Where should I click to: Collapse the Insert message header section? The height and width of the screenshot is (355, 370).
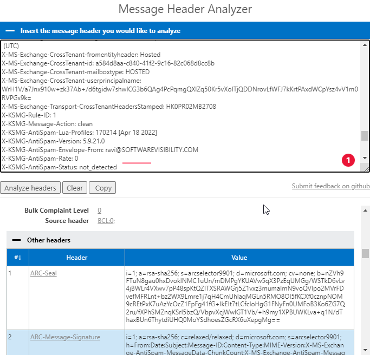coord(10,31)
